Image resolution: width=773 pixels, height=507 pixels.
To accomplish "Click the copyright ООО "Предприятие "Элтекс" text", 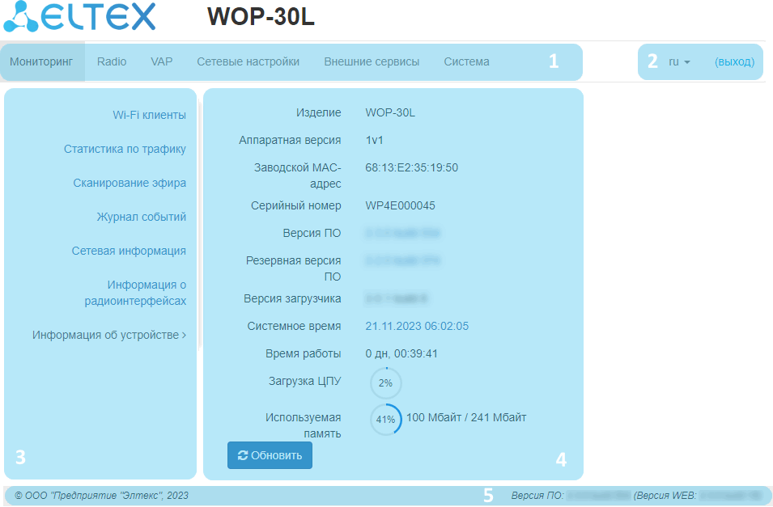I will 101,496.
